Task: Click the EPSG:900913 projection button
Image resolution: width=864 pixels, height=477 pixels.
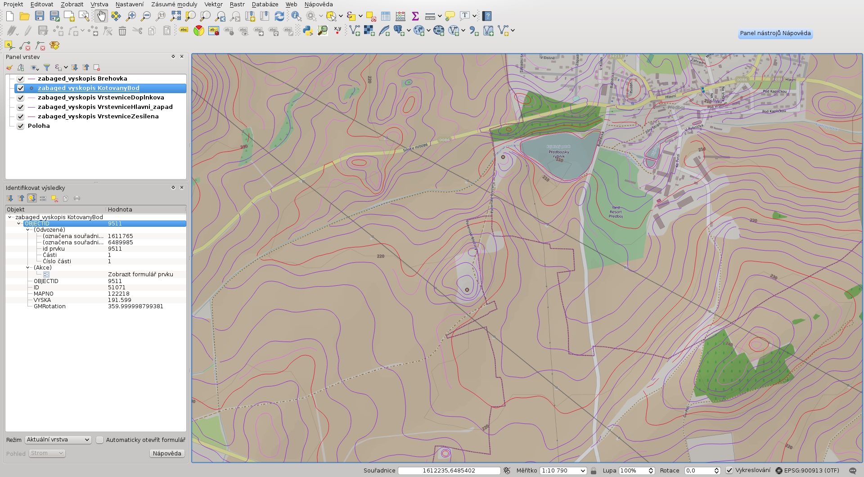Action: point(807,471)
